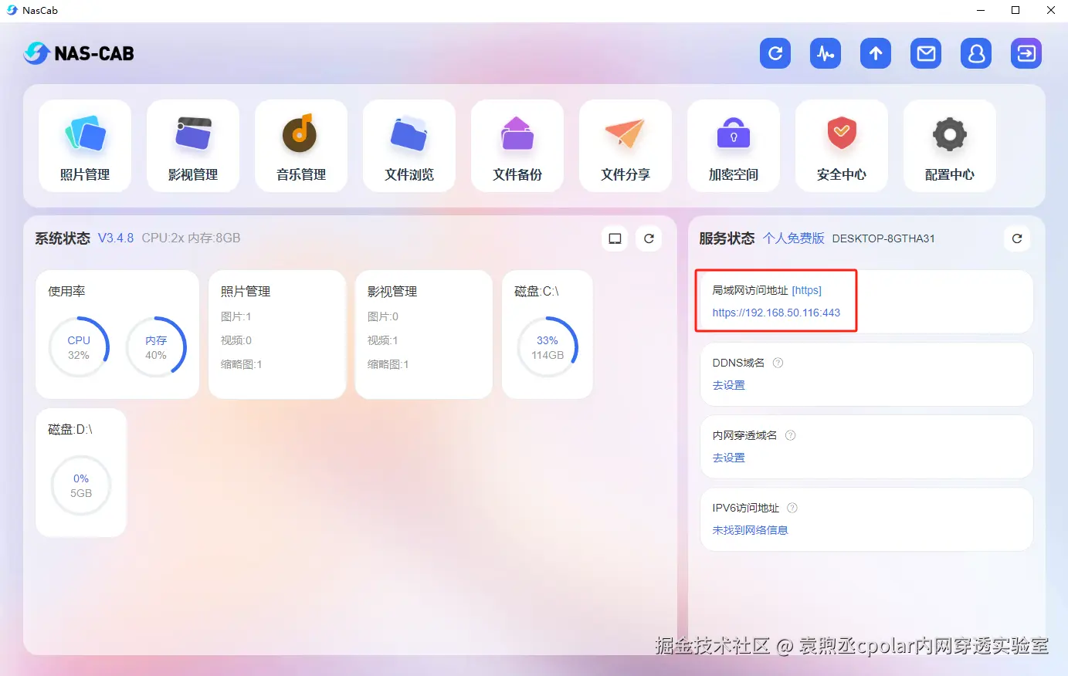Click the 影视管理 statistics card
The image size is (1068, 676).
[x=424, y=334]
